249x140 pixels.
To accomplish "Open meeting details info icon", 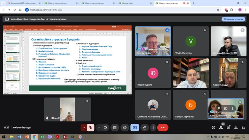I will point(214,127).
